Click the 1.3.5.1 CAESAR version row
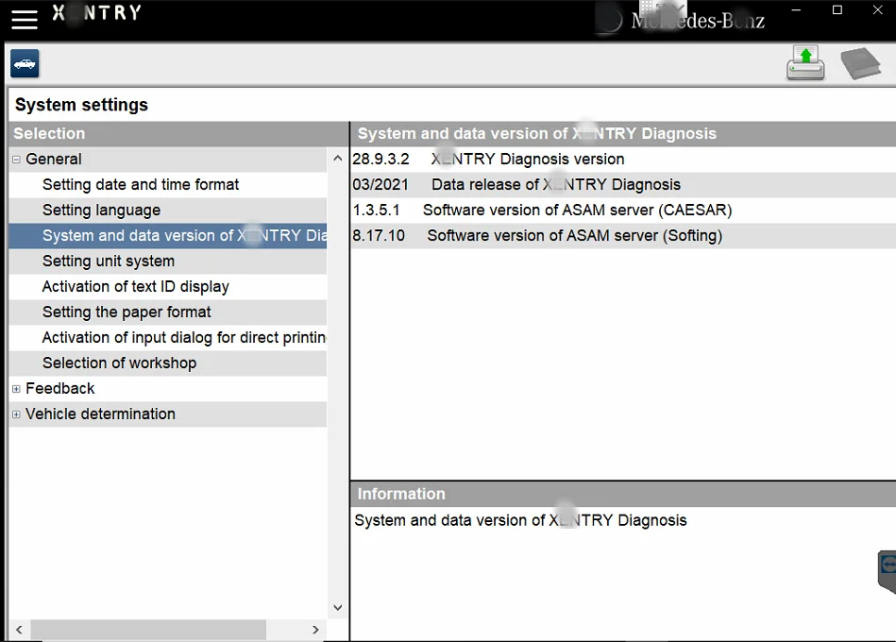 click(x=623, y=211)
